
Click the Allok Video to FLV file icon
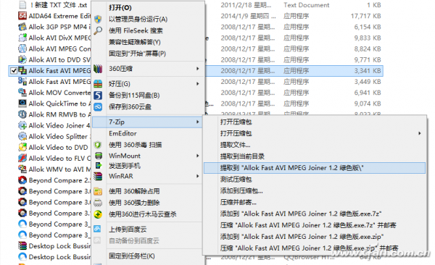pos(22,158)
